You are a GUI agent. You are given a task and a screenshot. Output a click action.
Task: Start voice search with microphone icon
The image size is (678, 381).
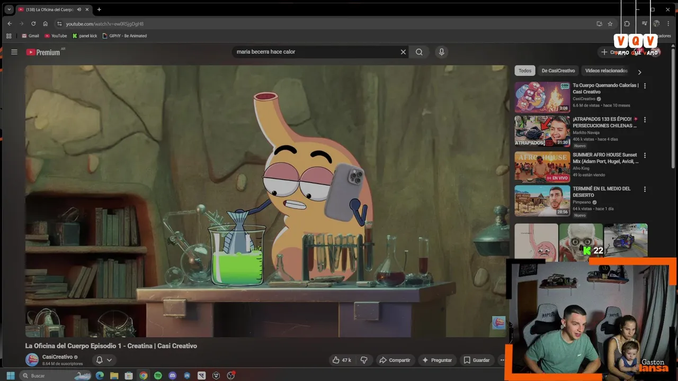441,52
